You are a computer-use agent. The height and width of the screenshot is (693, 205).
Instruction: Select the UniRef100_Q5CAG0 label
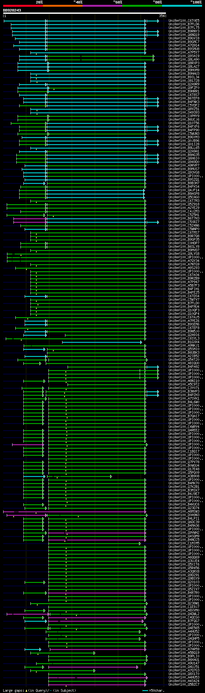point(184,197)
